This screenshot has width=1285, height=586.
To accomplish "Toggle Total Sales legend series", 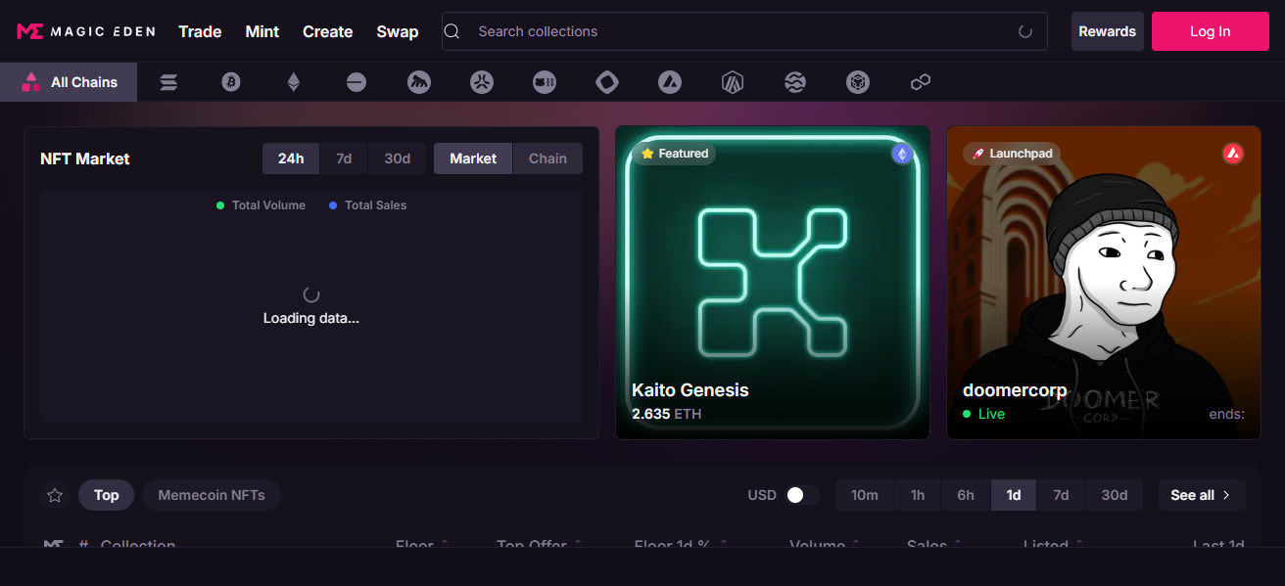I will [367, 205].
